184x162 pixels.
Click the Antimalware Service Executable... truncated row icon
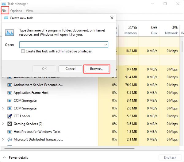click(x=10, y=85)
